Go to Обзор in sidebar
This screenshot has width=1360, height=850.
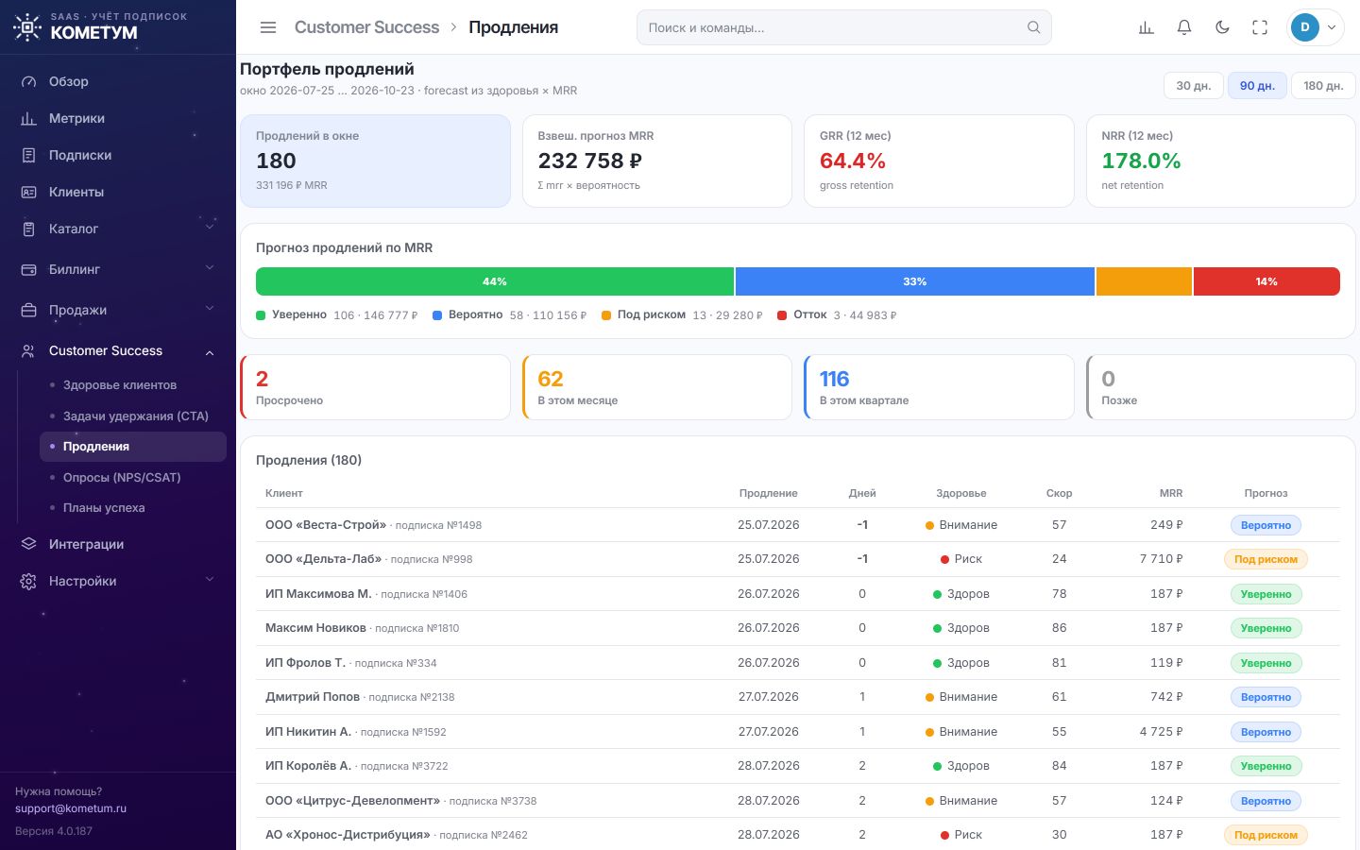click(x=118, y=81)
